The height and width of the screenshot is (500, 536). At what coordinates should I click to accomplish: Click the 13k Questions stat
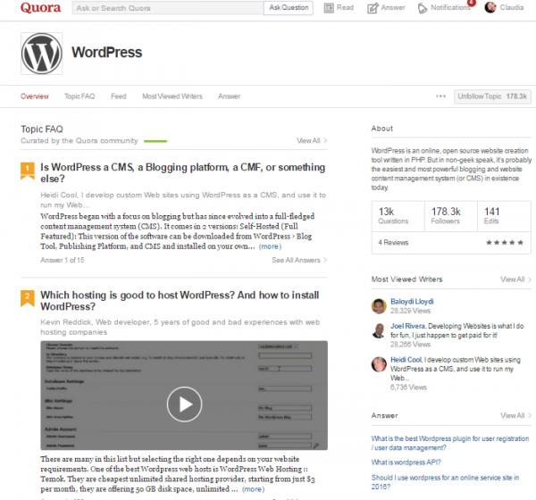[398, 216]
